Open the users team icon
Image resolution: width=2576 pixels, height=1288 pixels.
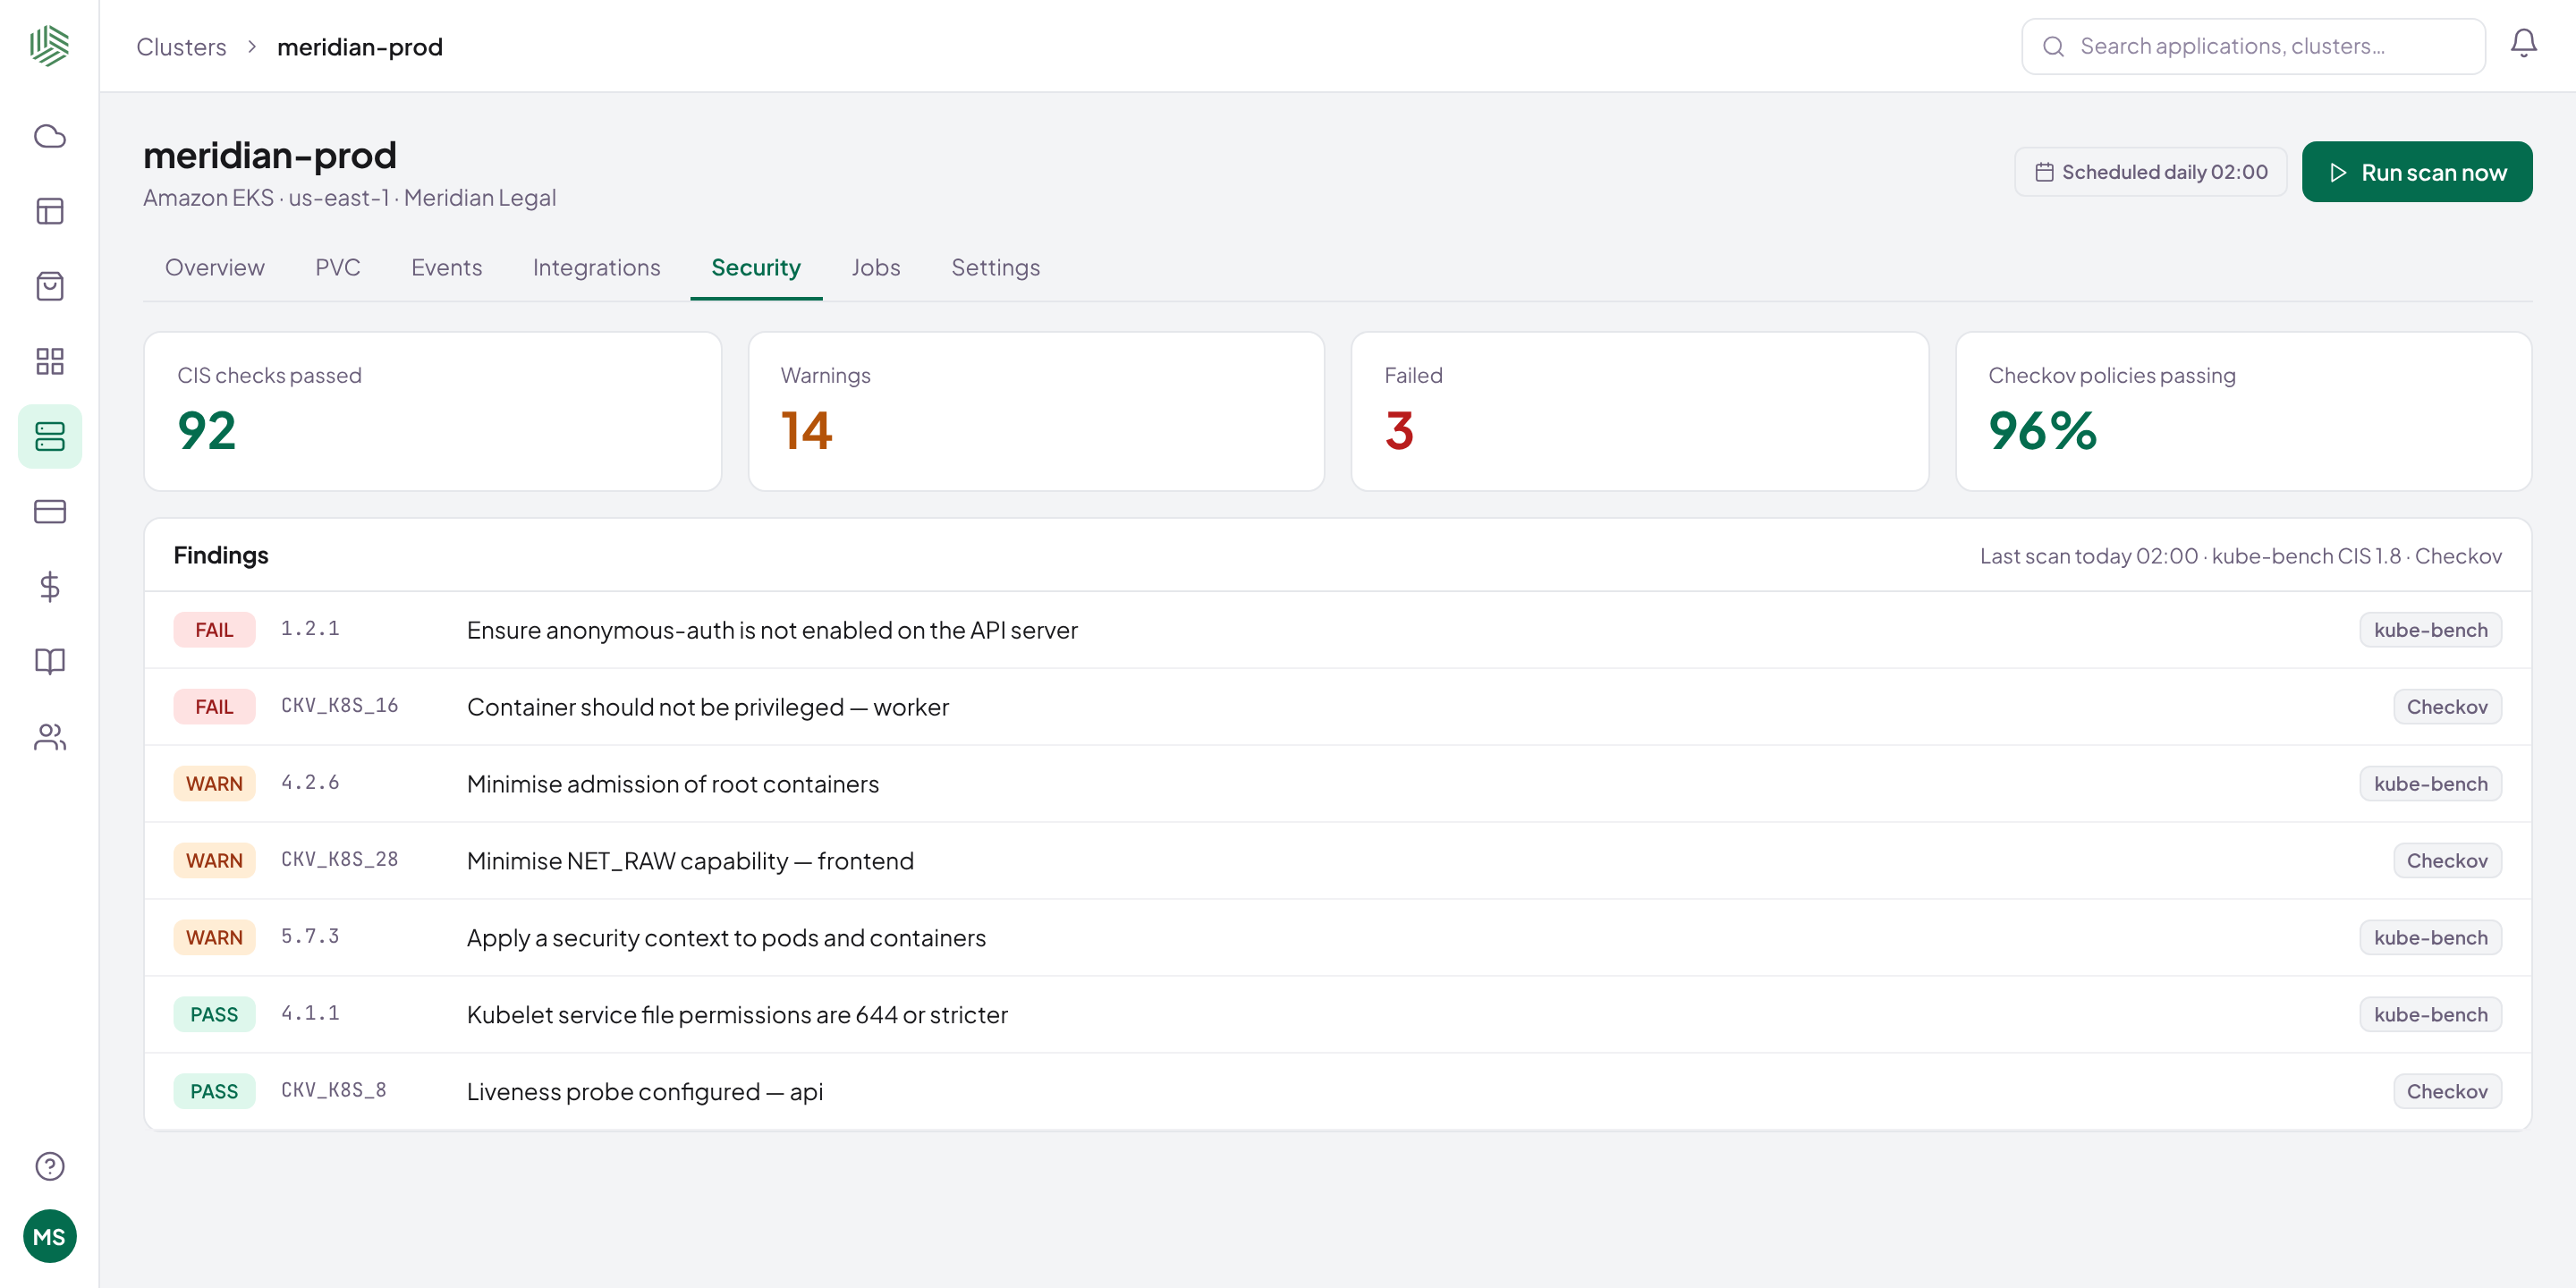tap(49, 736)
